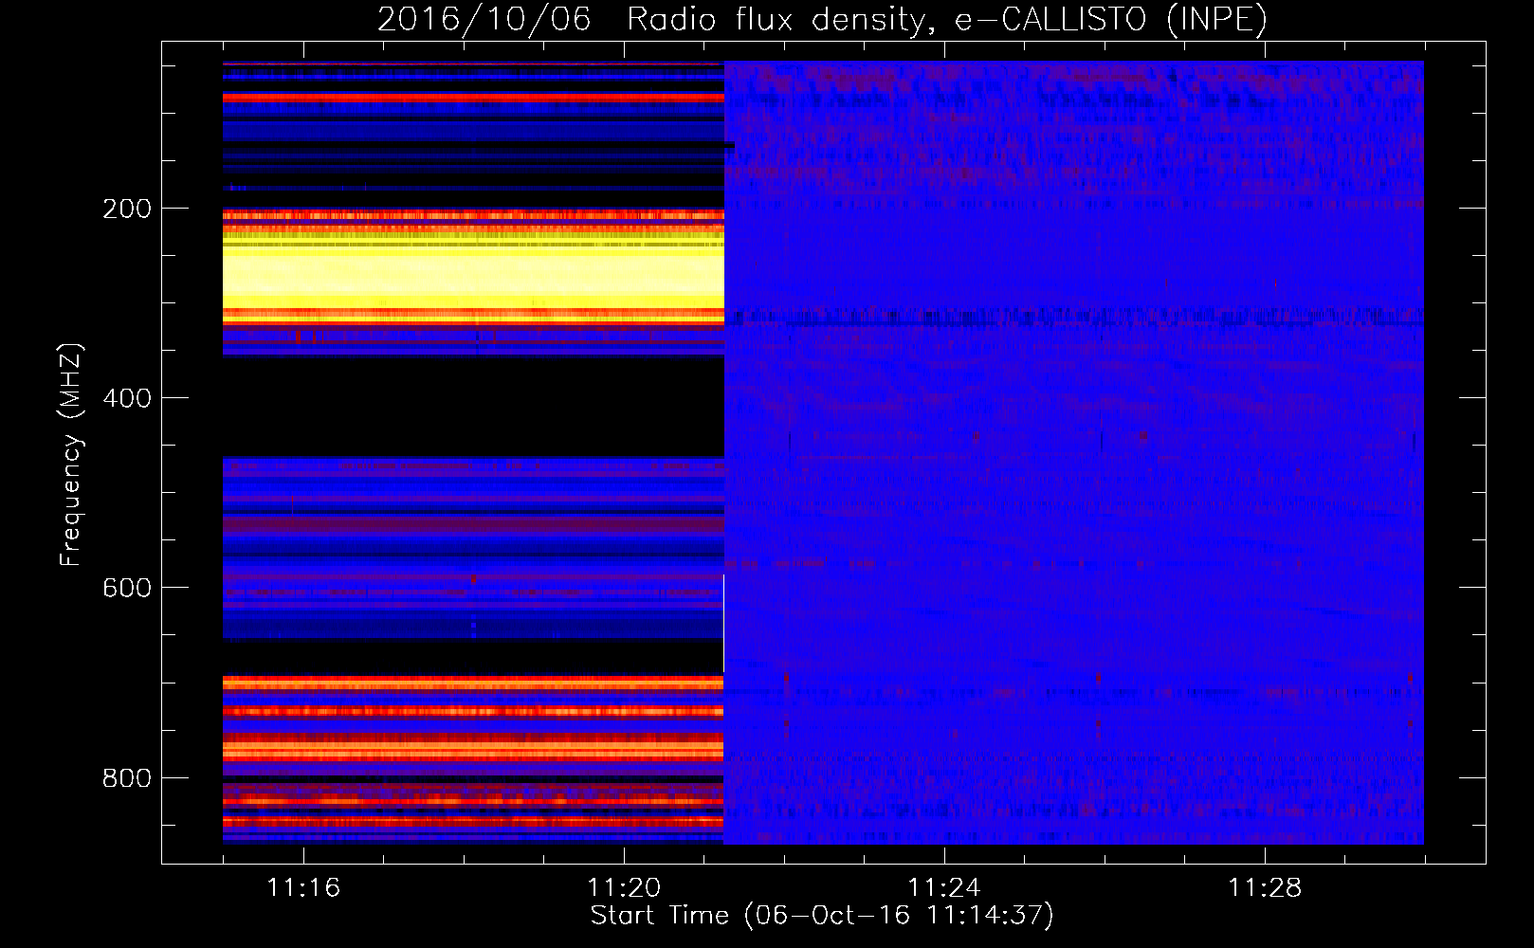
Task: Click the 11:16 time tick label
Action: [303, 888]
